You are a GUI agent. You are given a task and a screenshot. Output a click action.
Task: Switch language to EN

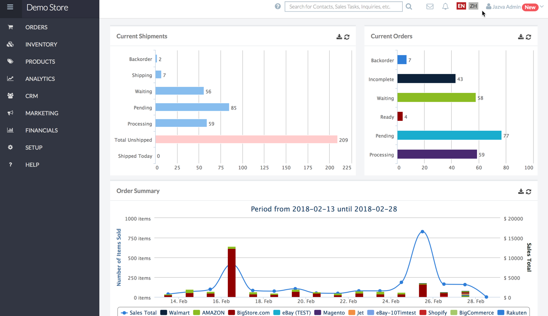(x=461, y=6)
